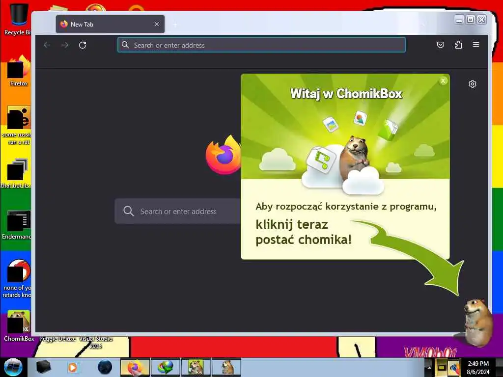
Task: Click the hamster taskbar button
Action: tap(226, 367)
